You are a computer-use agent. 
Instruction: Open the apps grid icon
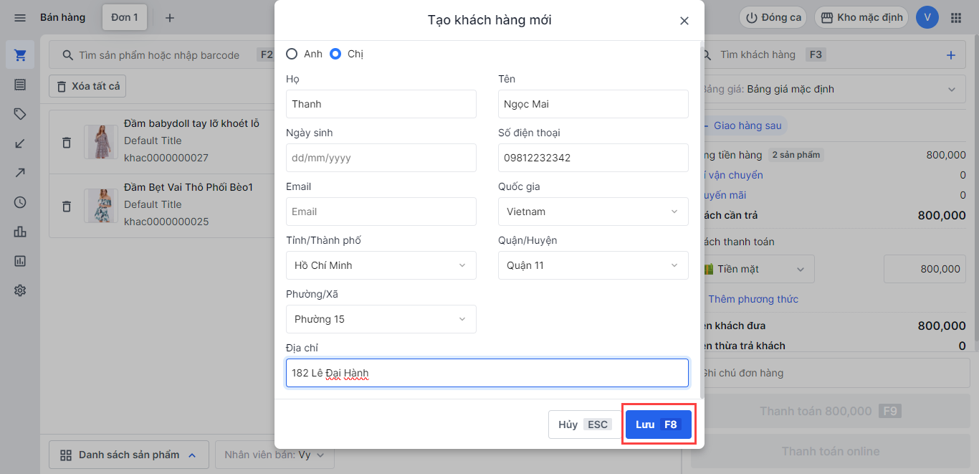956,18
